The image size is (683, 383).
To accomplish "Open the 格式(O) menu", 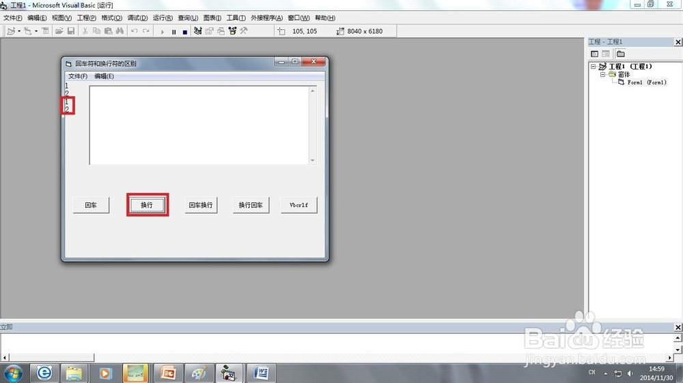I will 111,18.
